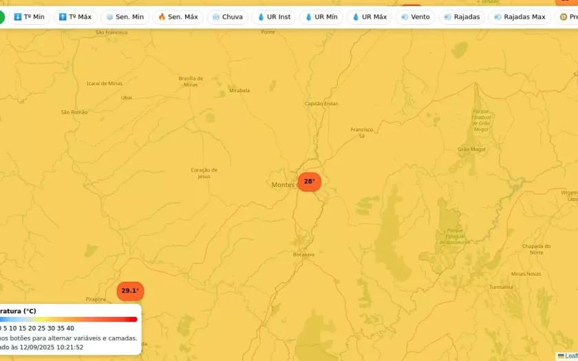Open the 28° station marker at Montes Claros
578x361 pixels.
tap(309, 182)
